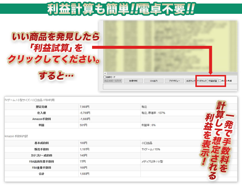242x186 pixels.
Task: Click the 利益試算 button
Action: [212, 81]
